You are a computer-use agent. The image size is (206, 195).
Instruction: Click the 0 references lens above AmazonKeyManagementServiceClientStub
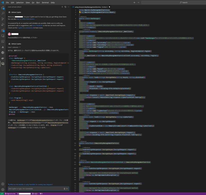pos(83,160)
